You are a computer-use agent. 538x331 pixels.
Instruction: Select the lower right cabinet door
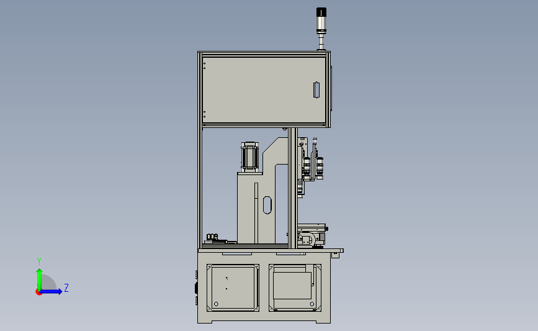295,288
